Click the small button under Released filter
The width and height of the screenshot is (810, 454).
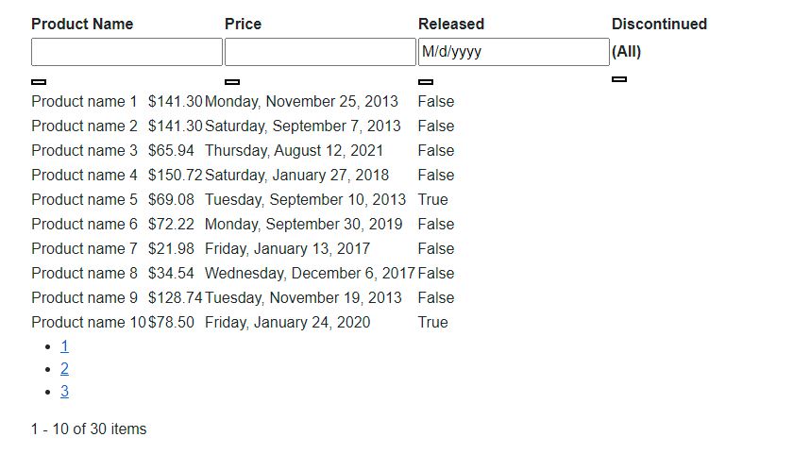[x=426, y=81]
